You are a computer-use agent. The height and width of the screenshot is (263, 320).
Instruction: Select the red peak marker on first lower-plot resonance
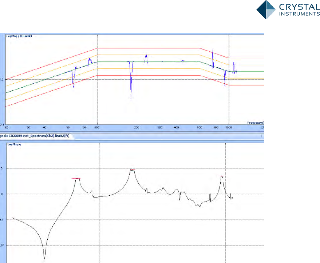click(76, 179)
